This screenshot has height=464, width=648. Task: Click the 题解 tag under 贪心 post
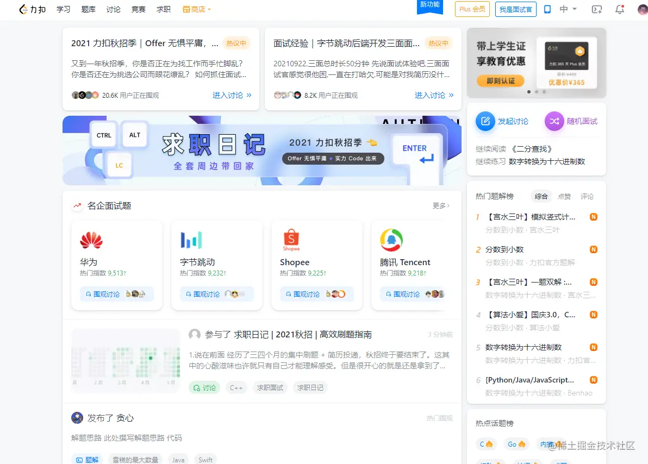87,460
